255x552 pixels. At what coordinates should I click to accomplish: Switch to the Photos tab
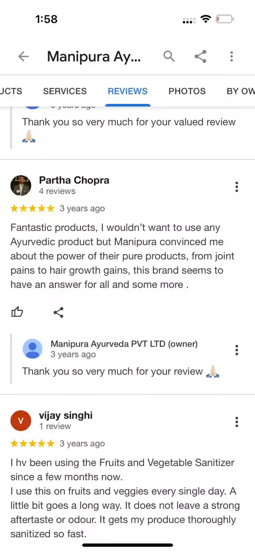pos(187,91)
